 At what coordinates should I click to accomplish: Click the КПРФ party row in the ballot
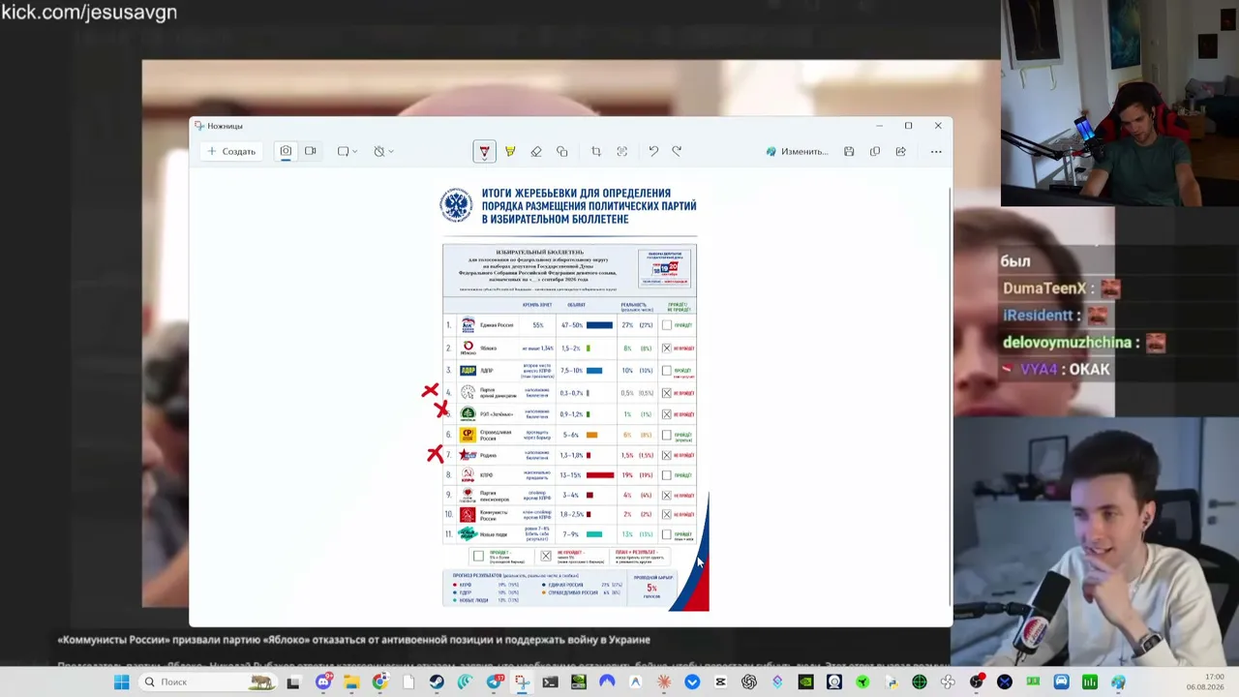click(570, 474)
